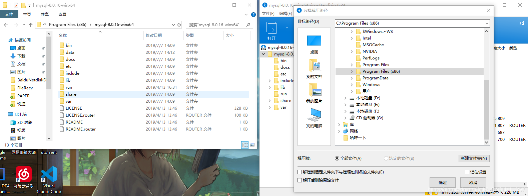The height and width of the screenshot is (196, 528).
Task: Click the Explorer search magnifier icon
Action: coord(248,25)
